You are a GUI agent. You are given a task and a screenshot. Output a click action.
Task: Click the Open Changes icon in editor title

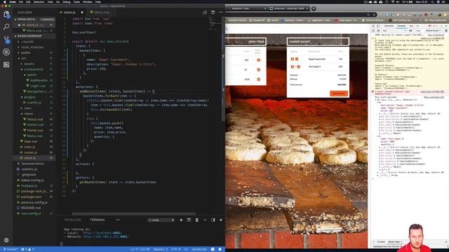[x=205, y=13]
